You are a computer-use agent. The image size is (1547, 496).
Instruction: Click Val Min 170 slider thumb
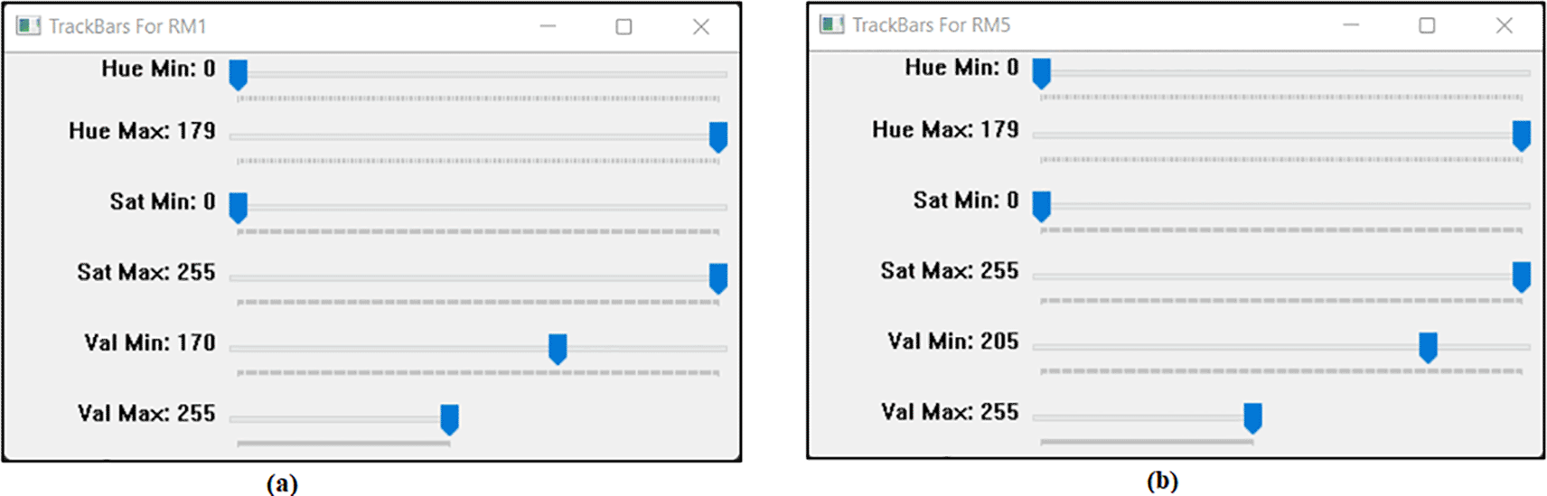point(558,349)
